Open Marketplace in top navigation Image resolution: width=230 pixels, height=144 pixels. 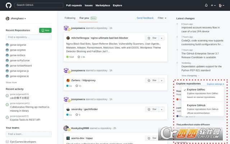(103, 5)
